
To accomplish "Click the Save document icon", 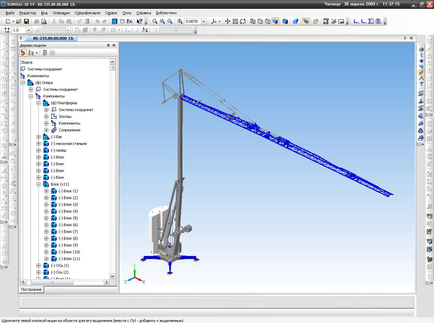I will pos(26,21).
